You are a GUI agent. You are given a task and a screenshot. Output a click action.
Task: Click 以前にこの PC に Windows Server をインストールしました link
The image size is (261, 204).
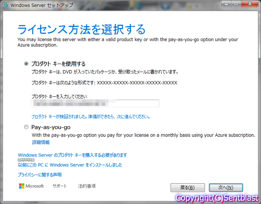coord(70,165)
